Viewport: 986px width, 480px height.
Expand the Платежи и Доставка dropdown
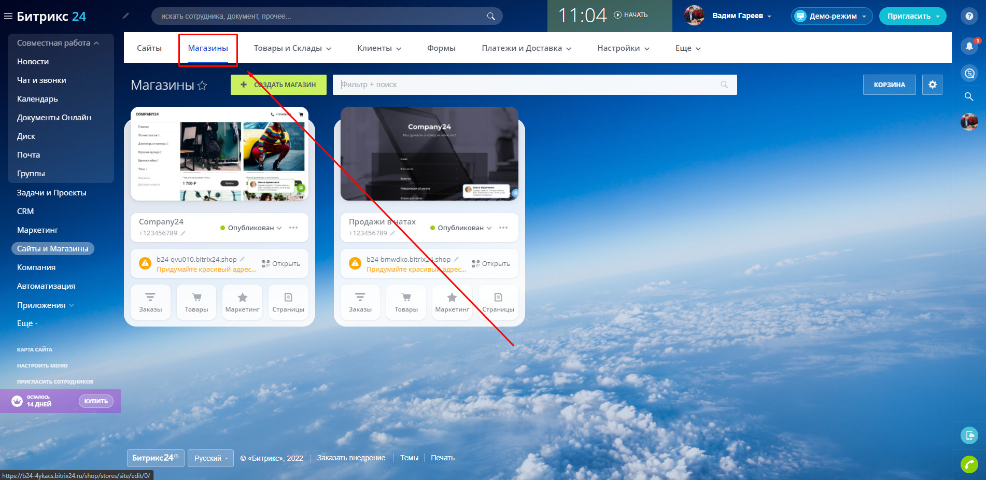tap(526, 48)
